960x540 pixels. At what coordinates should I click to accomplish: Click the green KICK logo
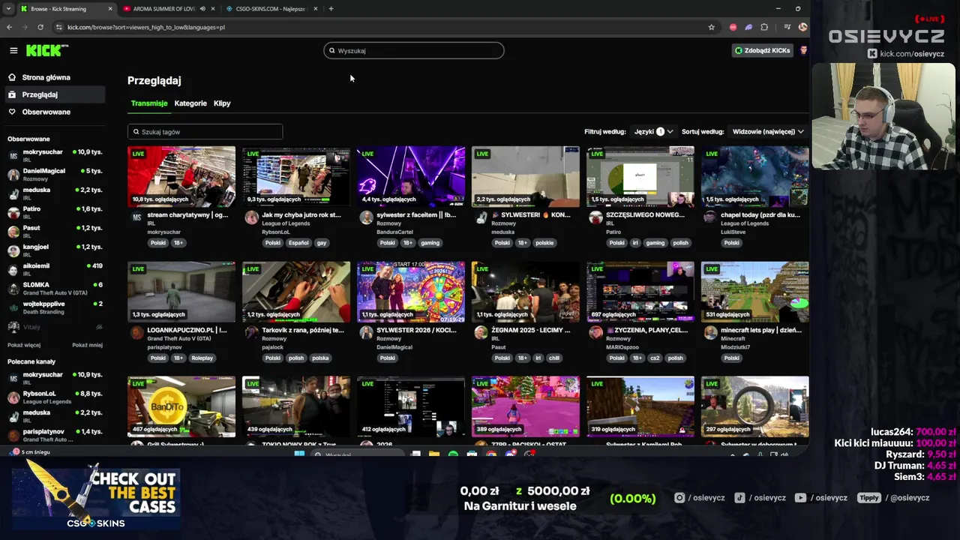tap(46, 50)
